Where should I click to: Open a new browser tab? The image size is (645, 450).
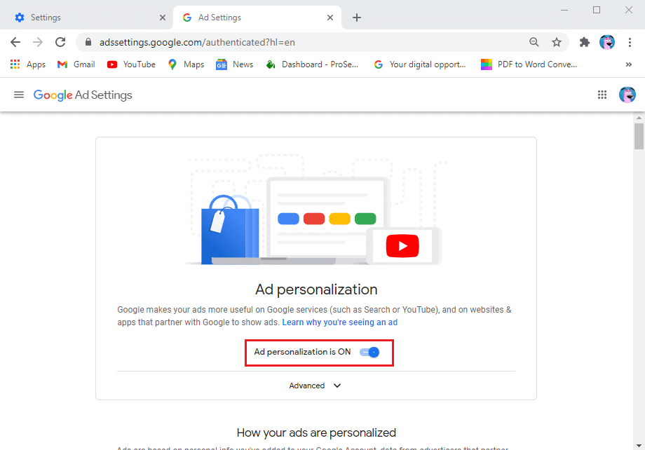(x=357, y=17)
